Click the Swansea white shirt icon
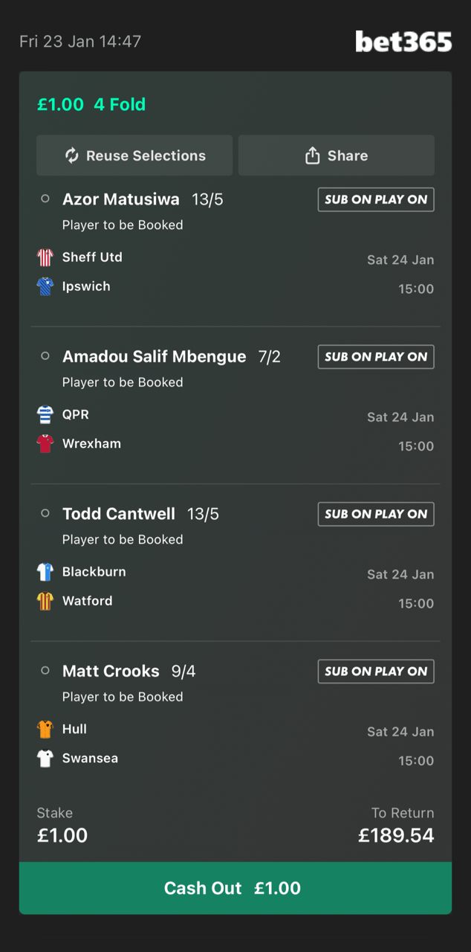 click(45, 759)
